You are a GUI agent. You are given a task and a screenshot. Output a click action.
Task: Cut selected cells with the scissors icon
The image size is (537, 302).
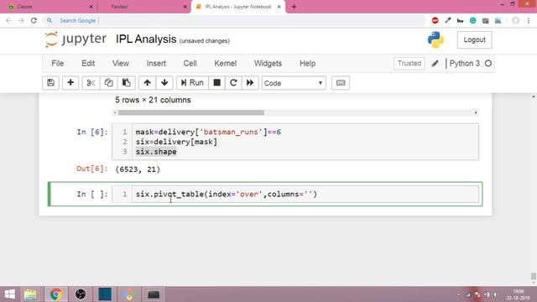(x=91, y=83)
